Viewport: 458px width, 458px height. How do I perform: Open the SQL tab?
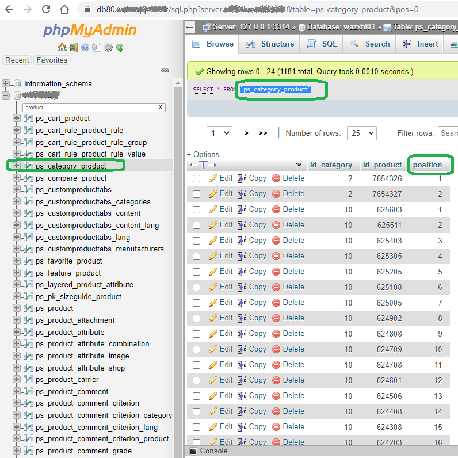[321, 44]
